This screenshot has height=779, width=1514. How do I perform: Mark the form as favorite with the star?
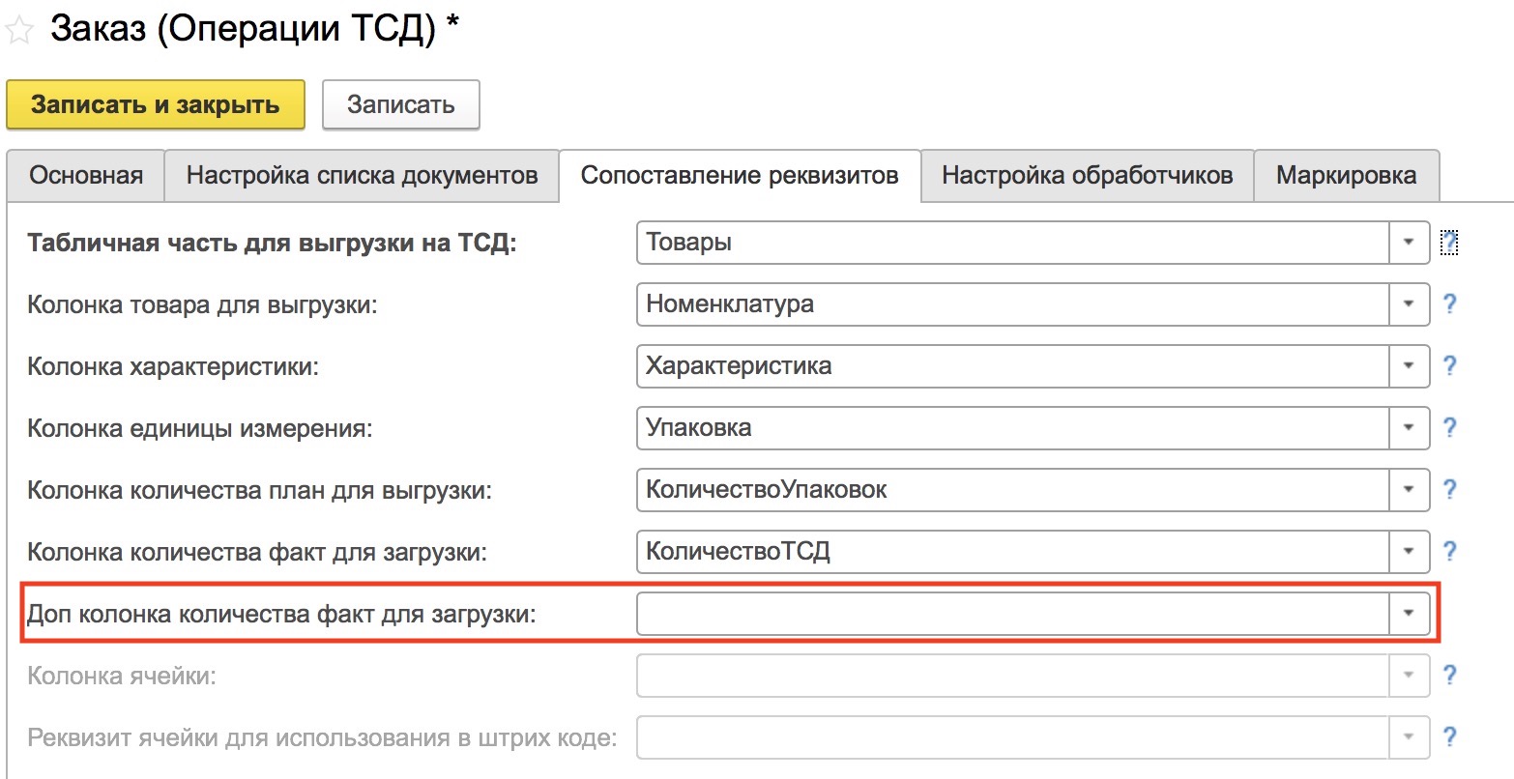tap(21, 30)
